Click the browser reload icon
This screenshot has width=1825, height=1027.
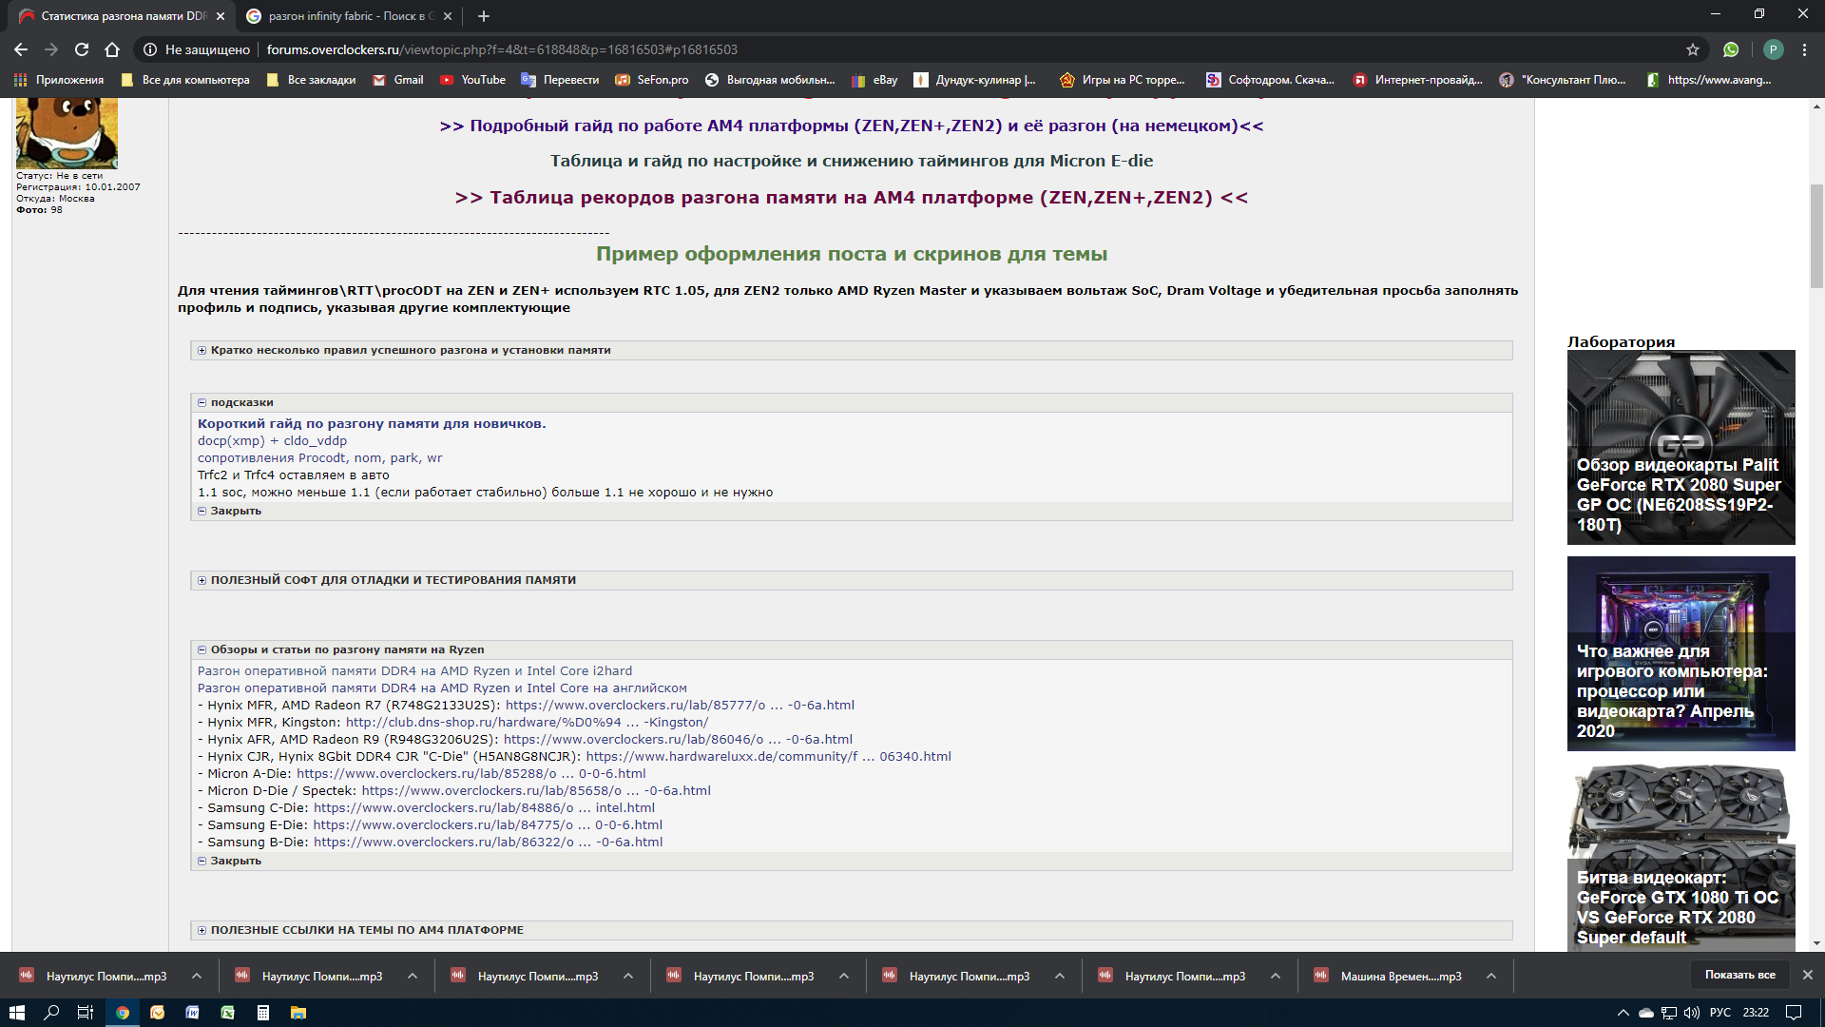coord(82,49)
